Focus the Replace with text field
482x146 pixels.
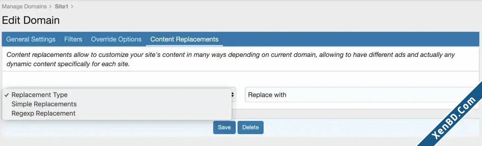pos(359,95)
